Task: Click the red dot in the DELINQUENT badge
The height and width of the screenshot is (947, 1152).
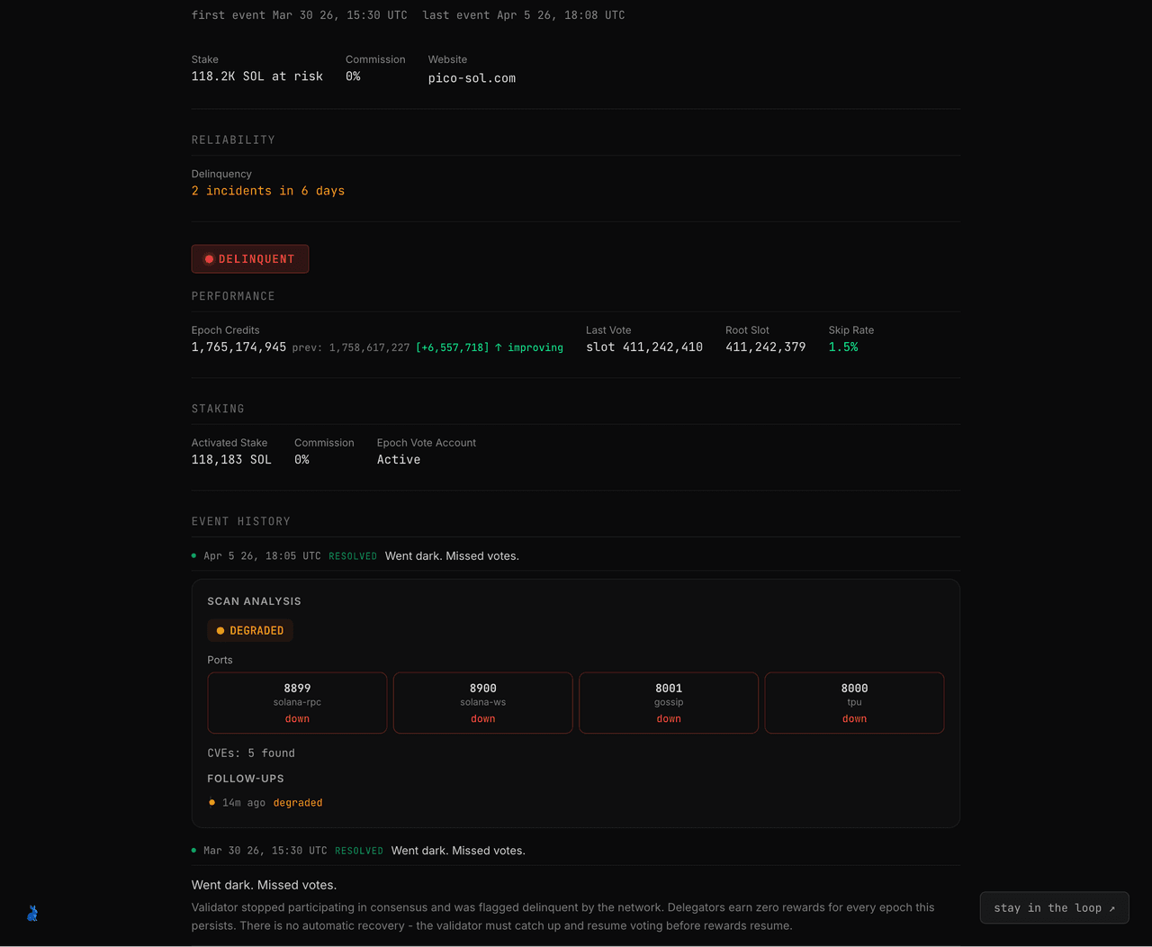Action: coord(209,259)
